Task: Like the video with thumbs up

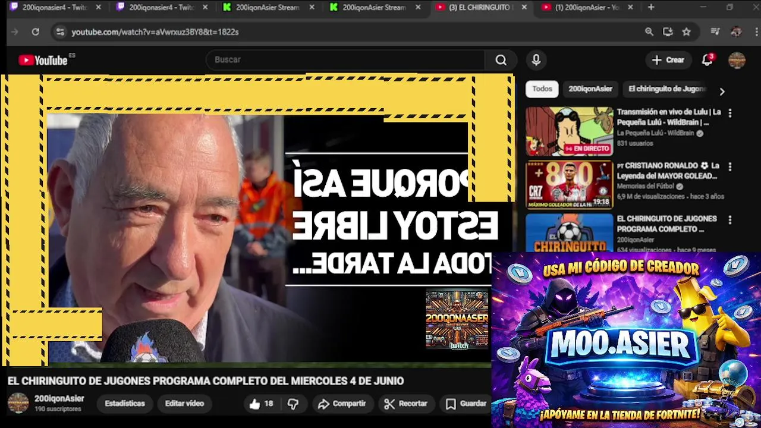Action: tap(260, 404)
